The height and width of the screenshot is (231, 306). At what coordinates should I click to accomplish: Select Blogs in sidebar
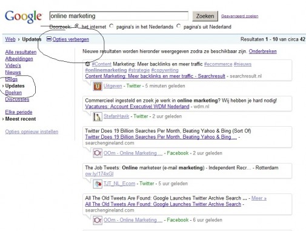click(x=12, y=79)
